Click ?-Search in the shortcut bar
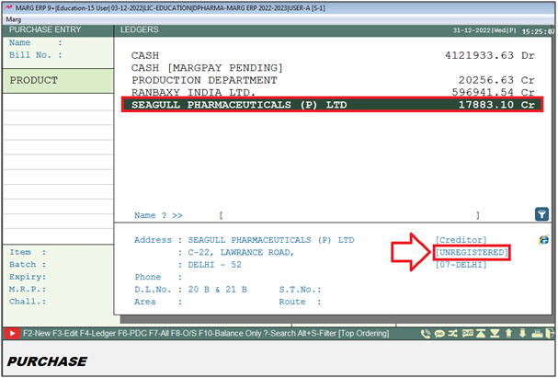 tap(279, 334)
